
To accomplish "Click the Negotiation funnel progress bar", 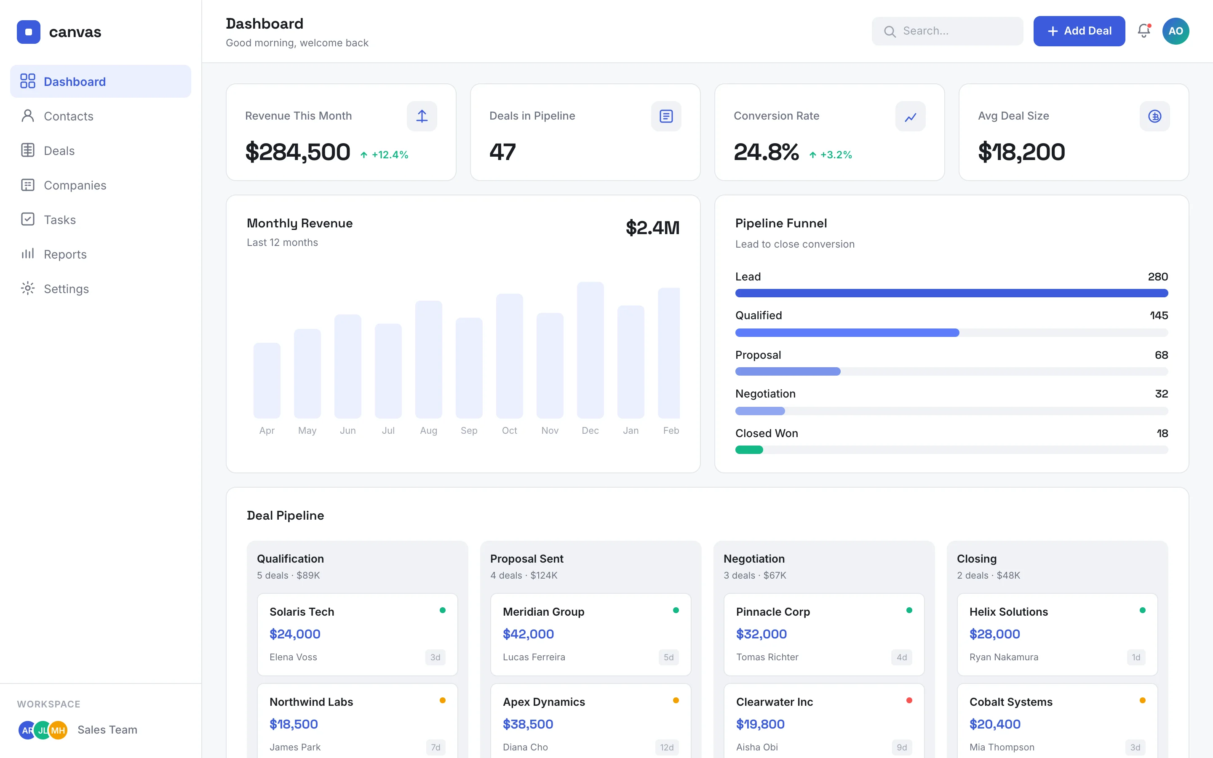I will point(951,411).
